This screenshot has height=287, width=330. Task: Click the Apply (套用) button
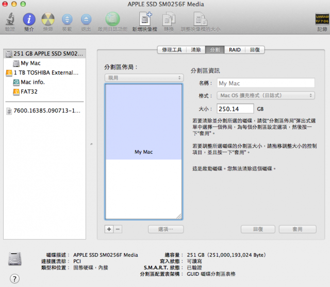(x=298, y=229)
